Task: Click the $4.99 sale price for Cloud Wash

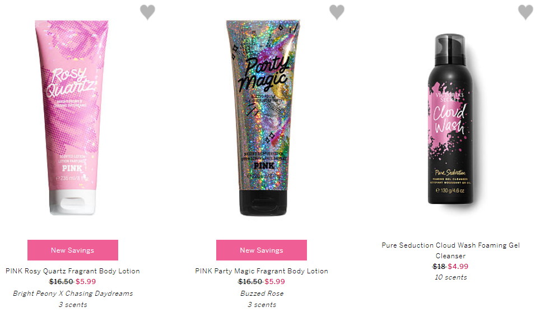Action: coord(458,267)
